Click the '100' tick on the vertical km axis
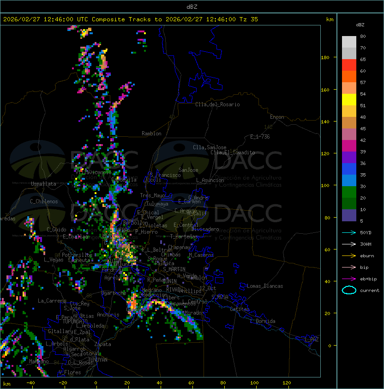384x389 pixels. pos(325,186)
